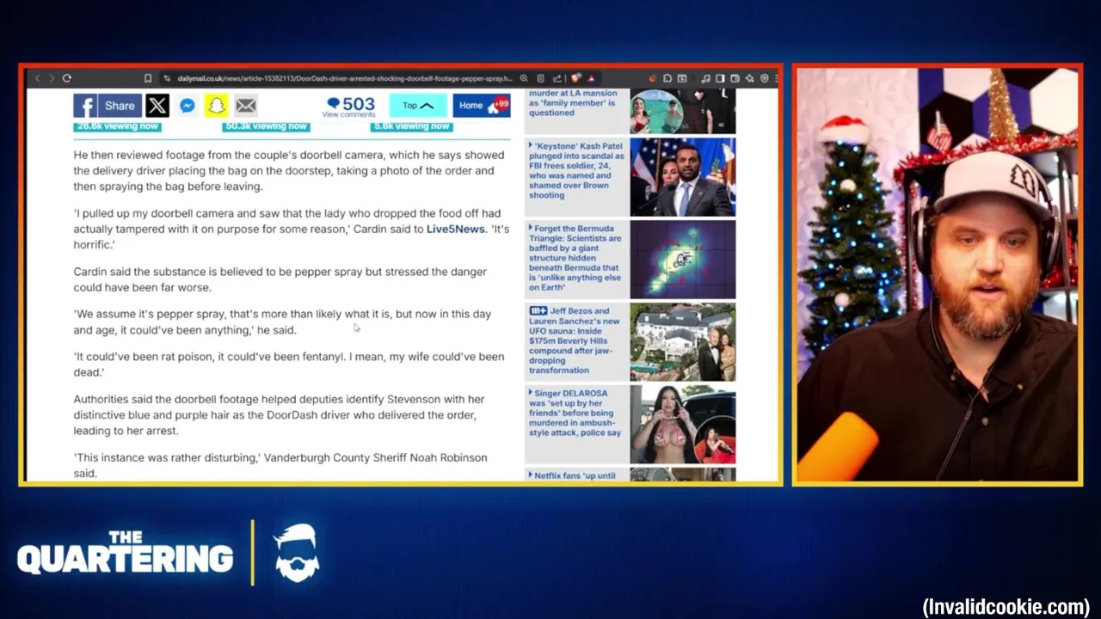Image resolution: width=1101 pixels, height=619 pixels.
Task: Go to Home with +99 badge
Action: 482,106
